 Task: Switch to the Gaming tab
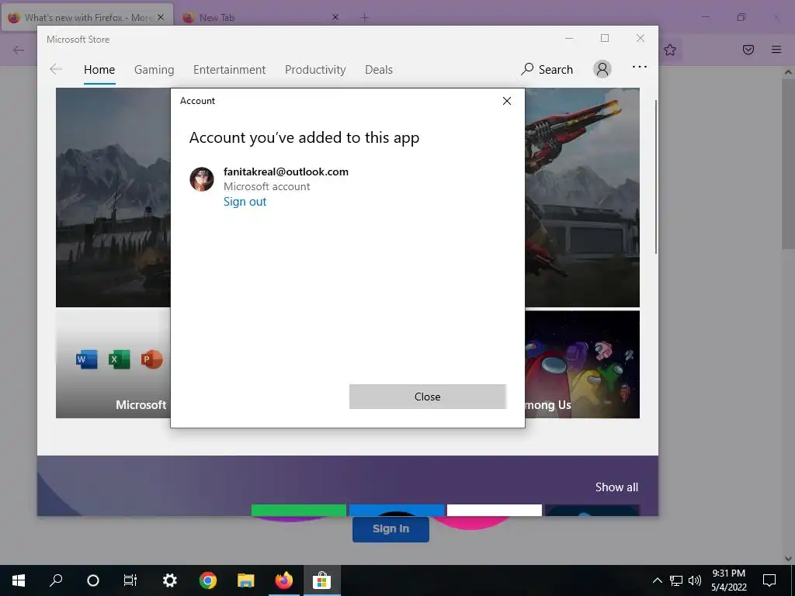pyautogui.click(x=154, y=69)
